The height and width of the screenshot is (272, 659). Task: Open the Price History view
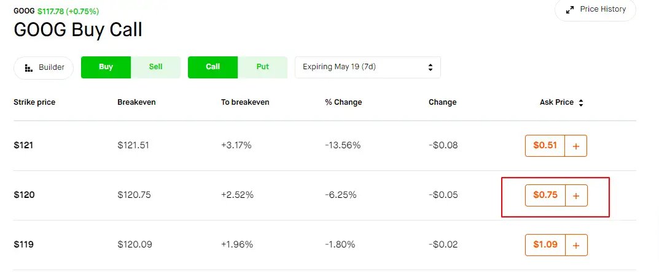[596, 10]
